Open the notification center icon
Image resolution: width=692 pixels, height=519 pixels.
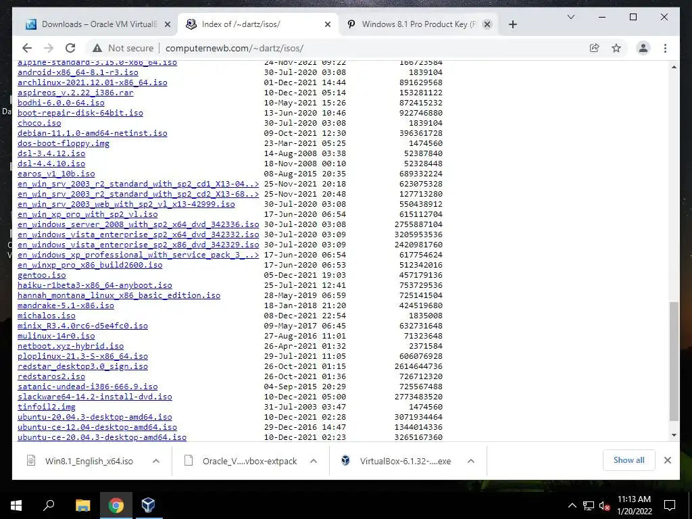670,505
